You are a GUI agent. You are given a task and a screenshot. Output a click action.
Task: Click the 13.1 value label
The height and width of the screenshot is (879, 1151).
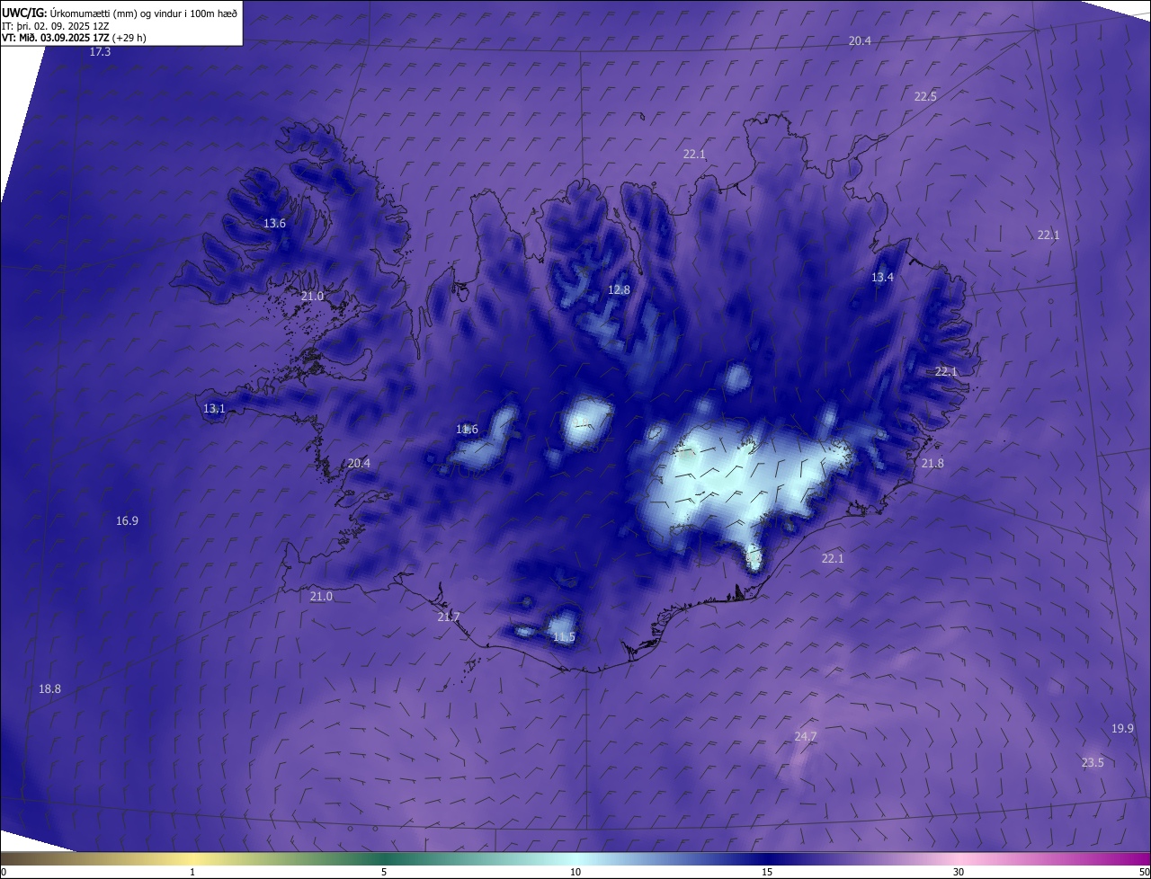pos(214,408)
